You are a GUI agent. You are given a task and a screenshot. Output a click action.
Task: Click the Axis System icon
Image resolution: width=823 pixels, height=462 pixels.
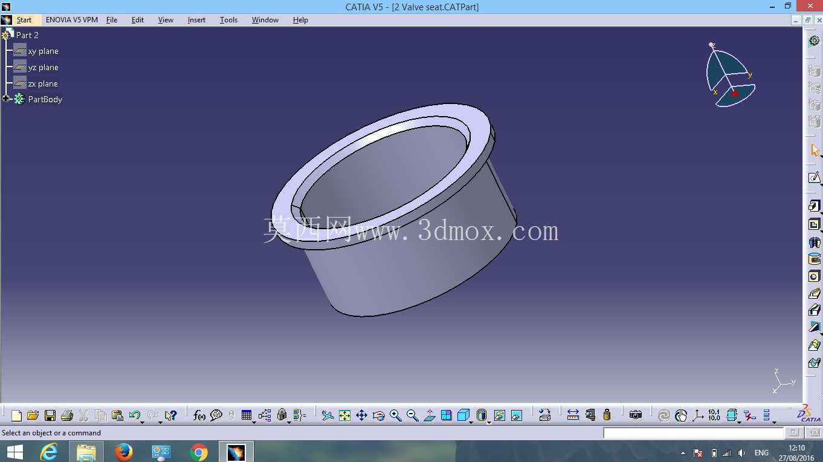(698, 415)
